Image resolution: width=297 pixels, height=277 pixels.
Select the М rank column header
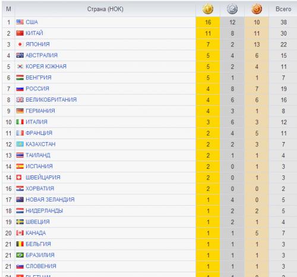8,9
